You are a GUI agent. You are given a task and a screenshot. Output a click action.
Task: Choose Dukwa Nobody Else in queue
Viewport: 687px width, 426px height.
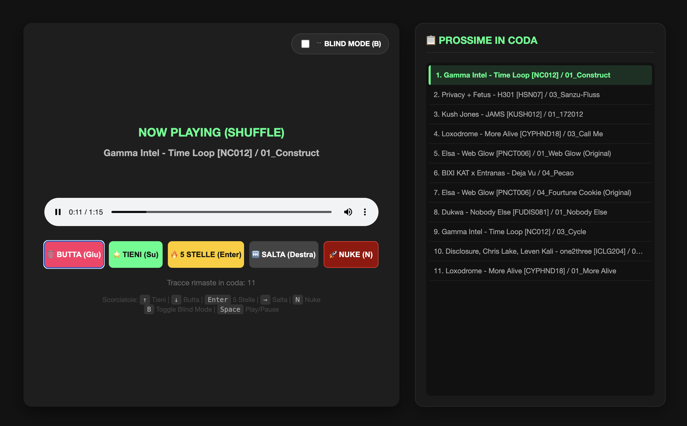pos(540,212)
